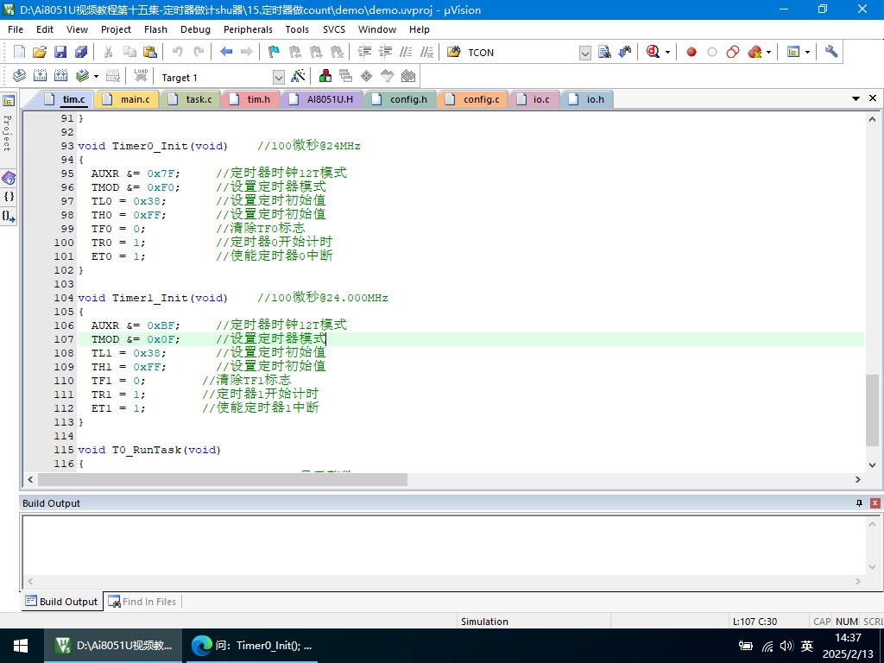Enable/disable breakpoint hollow circle icon
Image resolution: width=884 pixels, height=663 pixels.
tap(712, 52)
